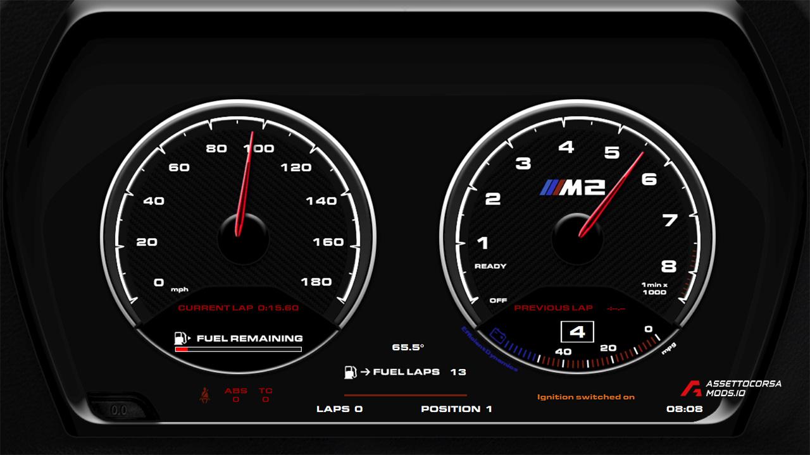810x455 pixels.
Task: Click the 'EfficientDynamics' blue label
Action: point(489,348)
